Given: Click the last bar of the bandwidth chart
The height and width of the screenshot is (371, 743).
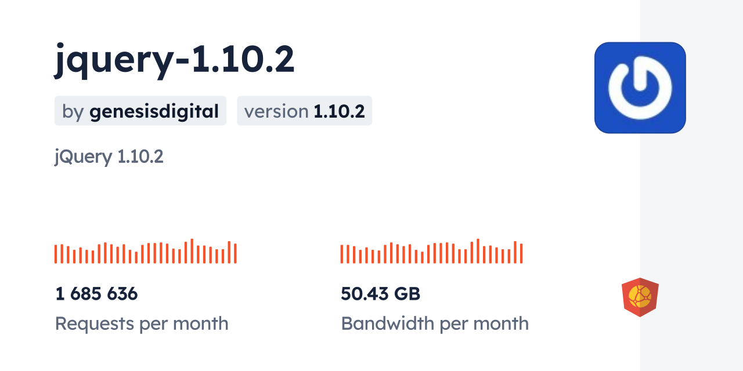Looking at the screenshot, I should click(521, 253).
